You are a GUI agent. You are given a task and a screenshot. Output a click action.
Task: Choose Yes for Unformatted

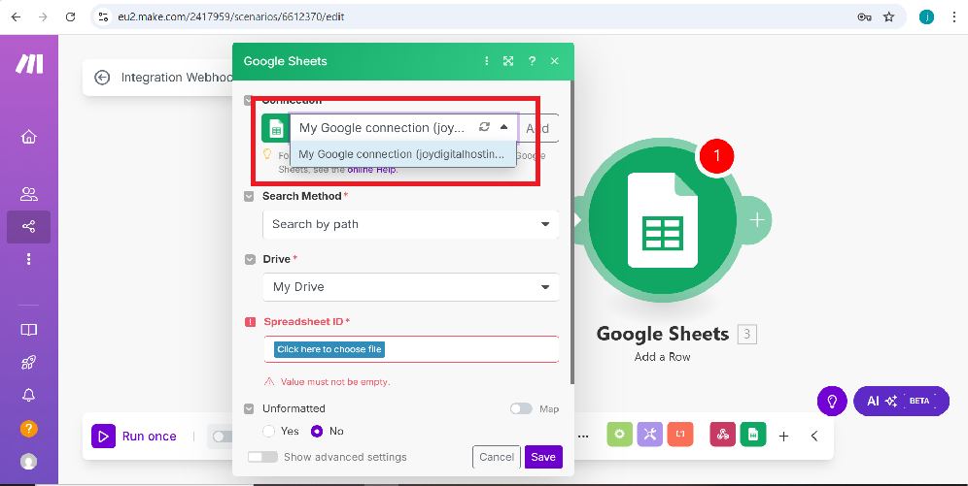268,431
